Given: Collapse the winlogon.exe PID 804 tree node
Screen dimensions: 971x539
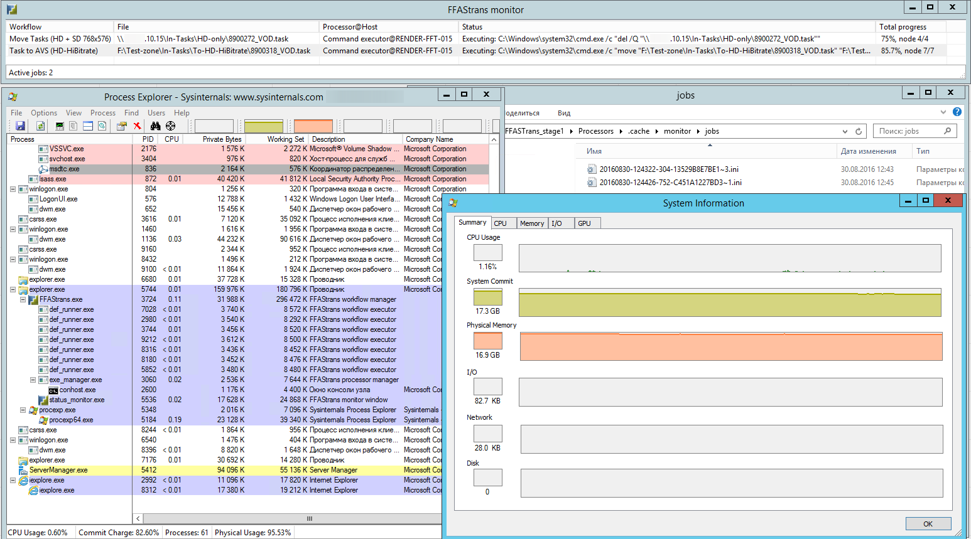Looking at the screenshot, I should [x=13, y=189].
